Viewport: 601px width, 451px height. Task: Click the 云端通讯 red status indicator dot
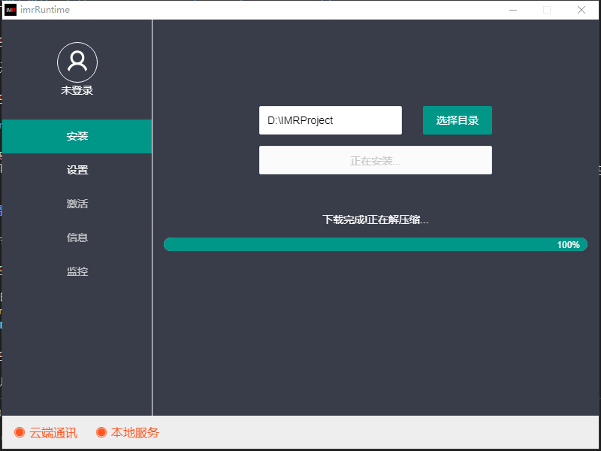pos(20,433)
